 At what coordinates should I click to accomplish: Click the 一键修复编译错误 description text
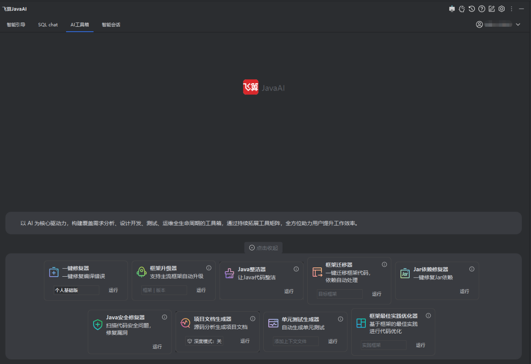(x=84, y=276)
